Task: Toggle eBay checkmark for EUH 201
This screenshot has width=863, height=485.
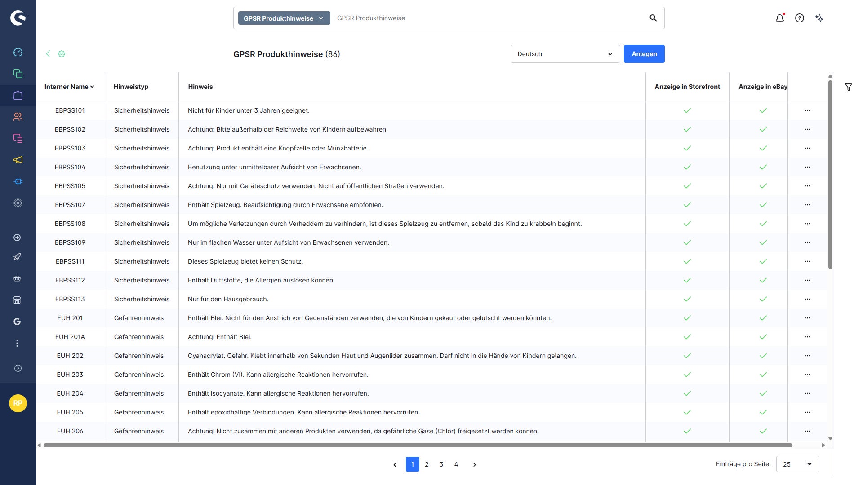Action: pyautogui.click(x=763, y=318)
